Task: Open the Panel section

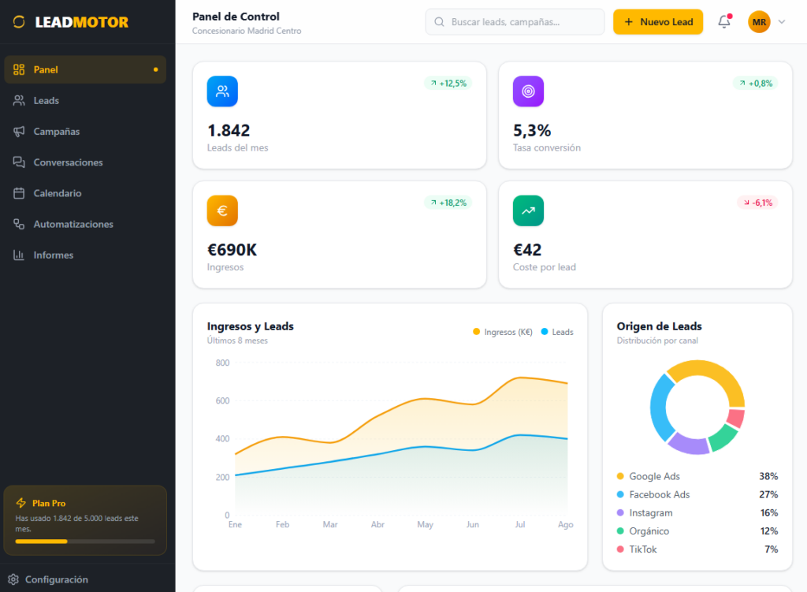Action: pyautogui.click(x=85, y=69)
